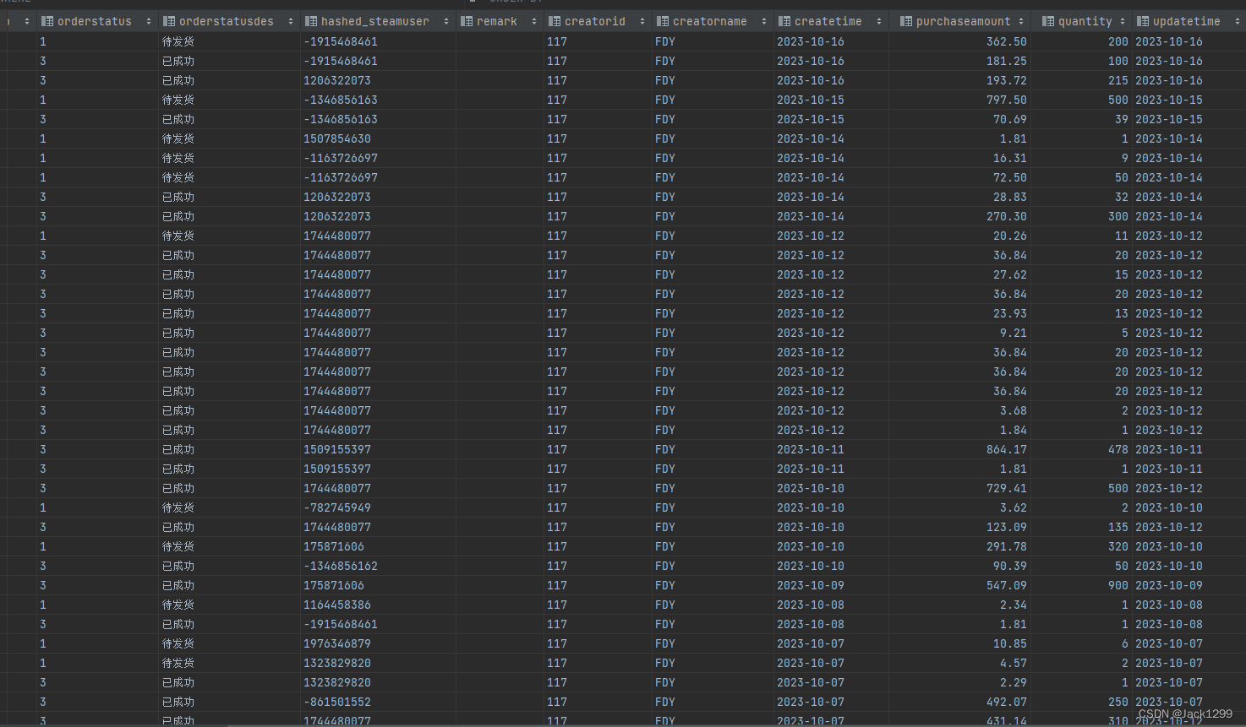Select purchase amount cell 291.78
The image size is (1246, 727).
tap(1007, 546)
